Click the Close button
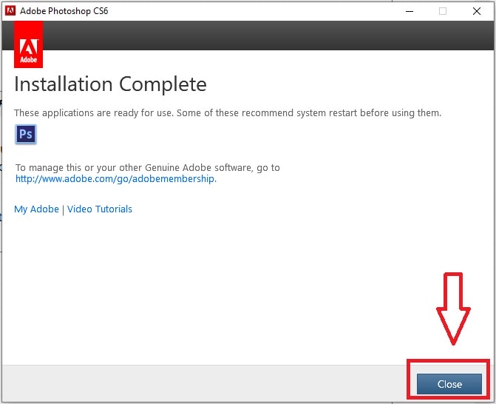The width and height of the screenshot is (496, 404). tap(449, 384)
